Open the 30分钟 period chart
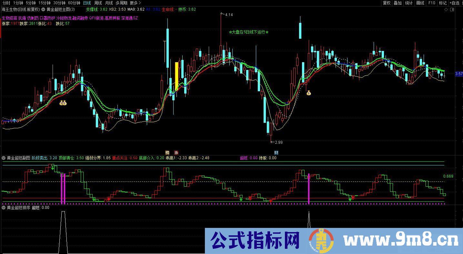The height and width of the screenshot is (254, 463). (59, 3)
